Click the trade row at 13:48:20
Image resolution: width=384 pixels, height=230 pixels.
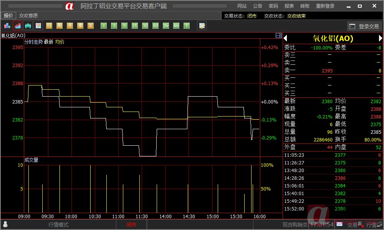(x=332, y=170)
